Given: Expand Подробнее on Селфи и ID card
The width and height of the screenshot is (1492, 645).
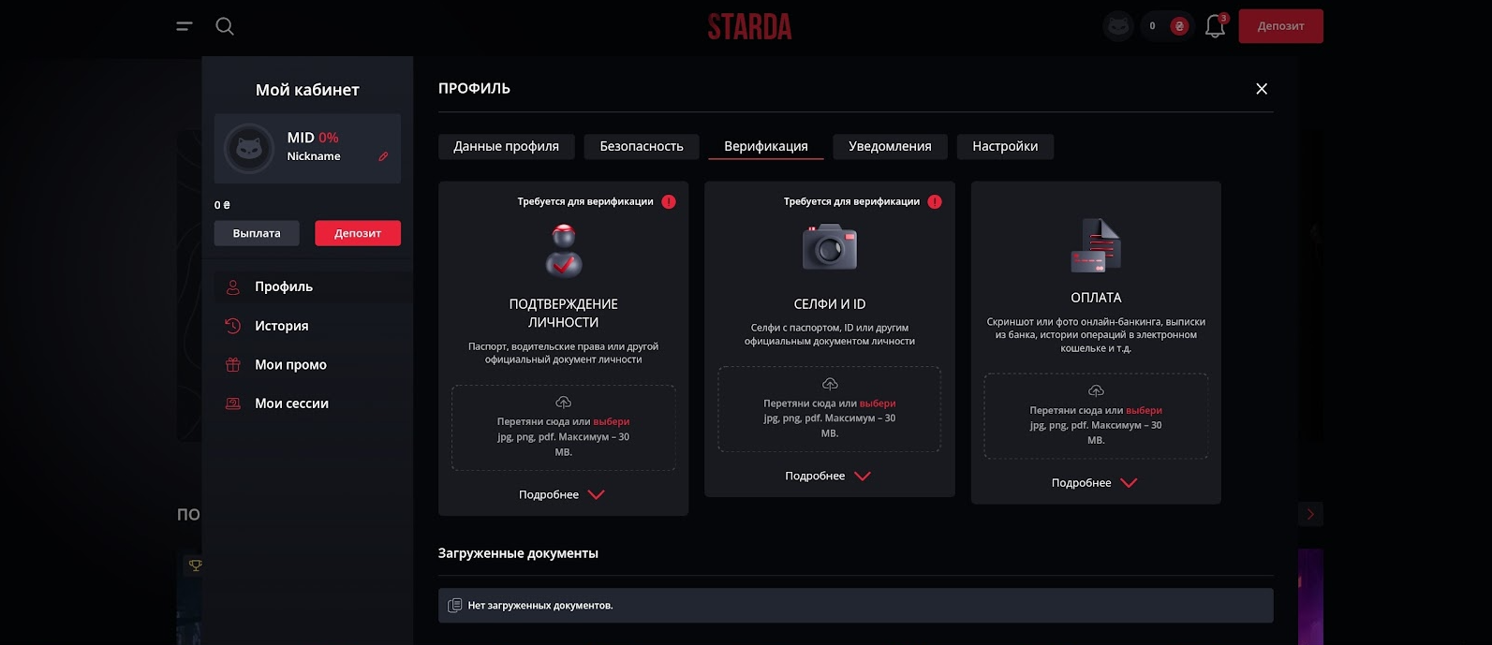Looking at the screenshot, I should point(829,476).
